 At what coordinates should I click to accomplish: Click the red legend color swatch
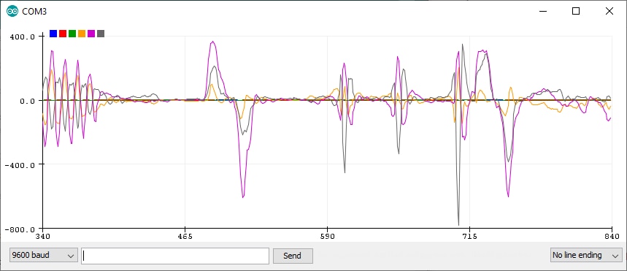(x=63, y=34)
